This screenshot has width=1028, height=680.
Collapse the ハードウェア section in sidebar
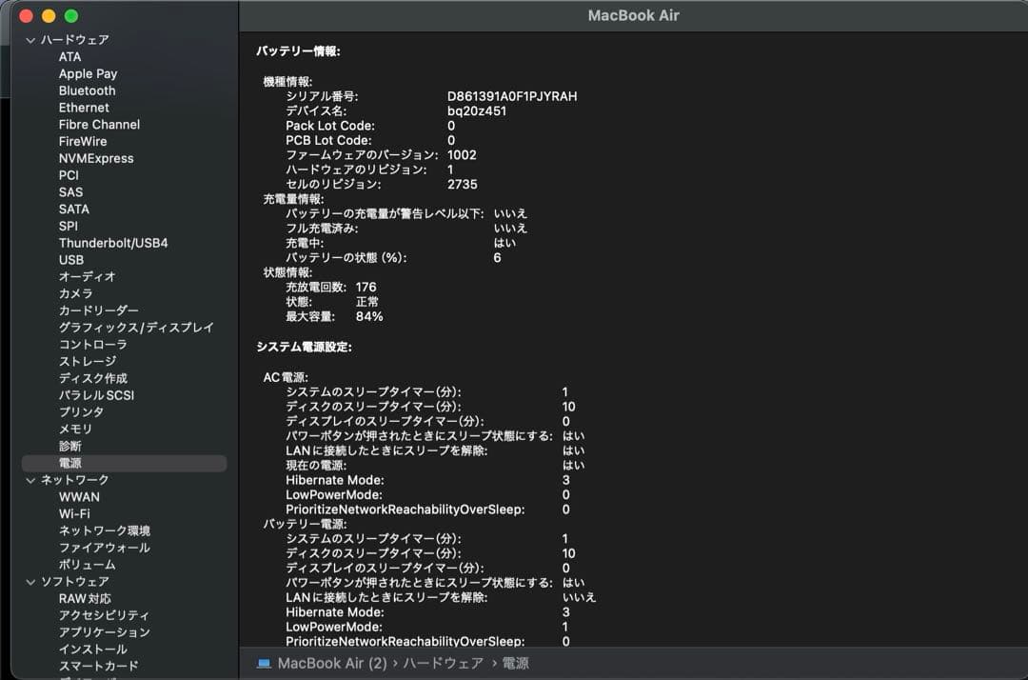point(30,39)
